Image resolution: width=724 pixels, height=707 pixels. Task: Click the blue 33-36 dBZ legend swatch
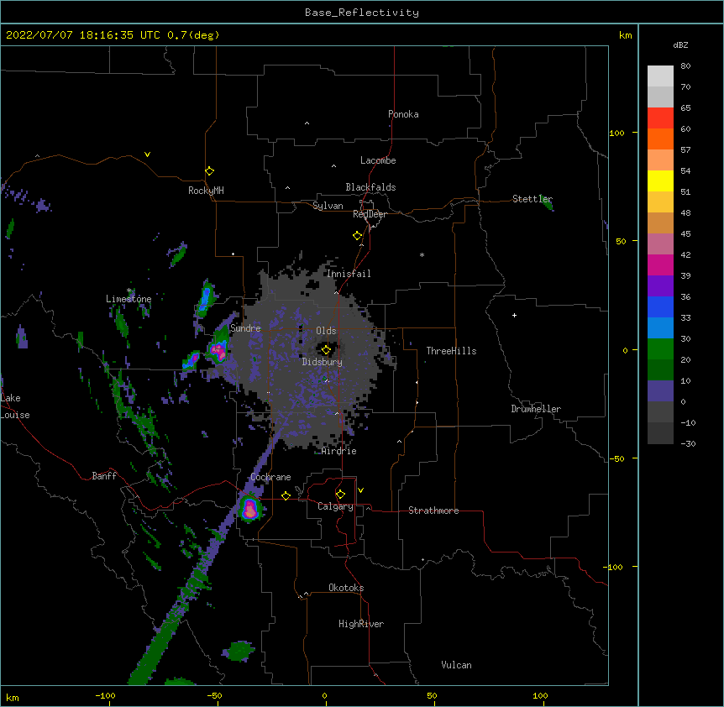tap(660, 306)
